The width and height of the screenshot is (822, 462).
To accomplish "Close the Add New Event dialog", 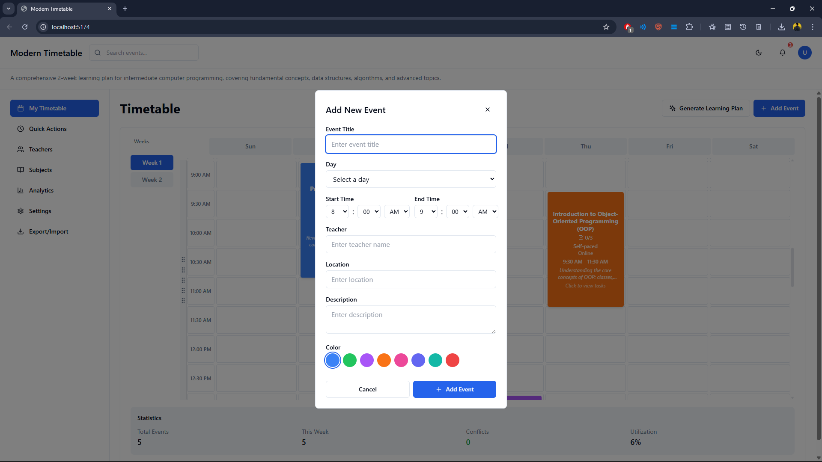I will click(487, 110).
